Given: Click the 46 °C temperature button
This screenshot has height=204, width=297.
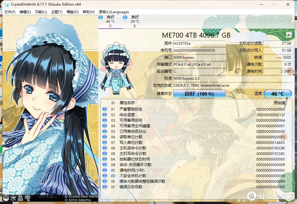Looking at the screenshot, I should click(x=277, y=94).
